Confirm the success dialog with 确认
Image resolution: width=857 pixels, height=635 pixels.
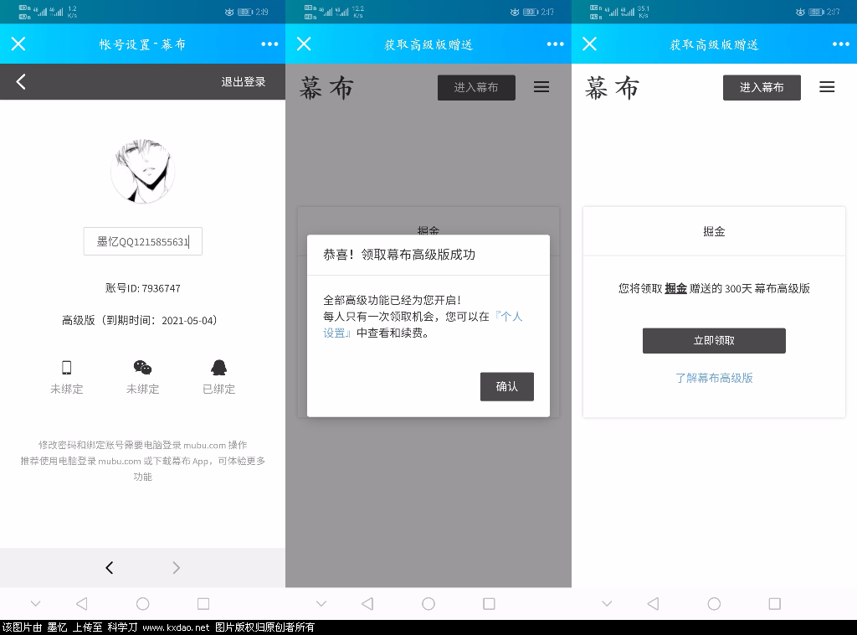click(x=506, y=387)
